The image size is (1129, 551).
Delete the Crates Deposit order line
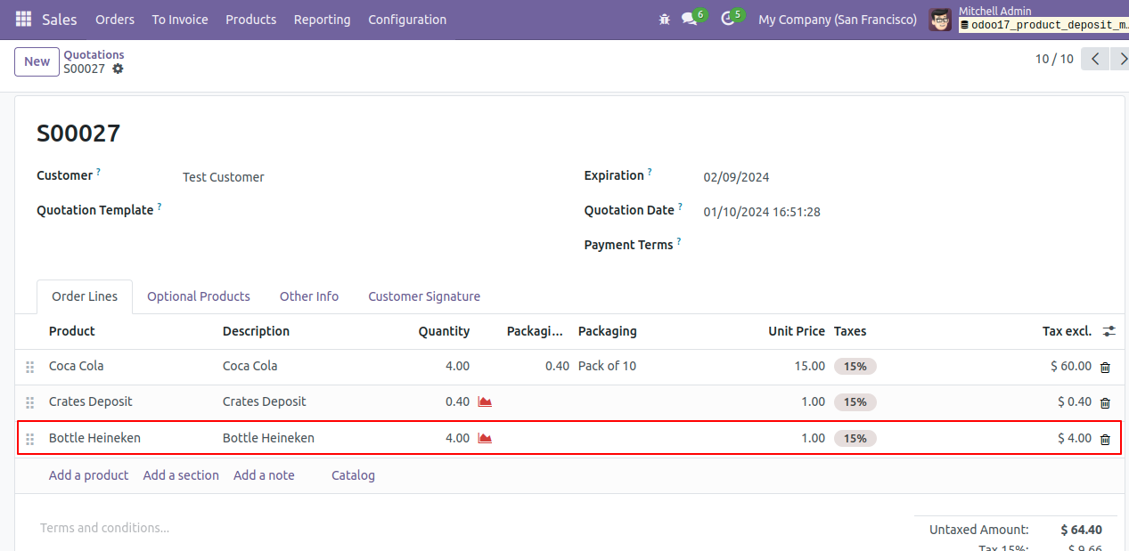(x=1105, y=402)
